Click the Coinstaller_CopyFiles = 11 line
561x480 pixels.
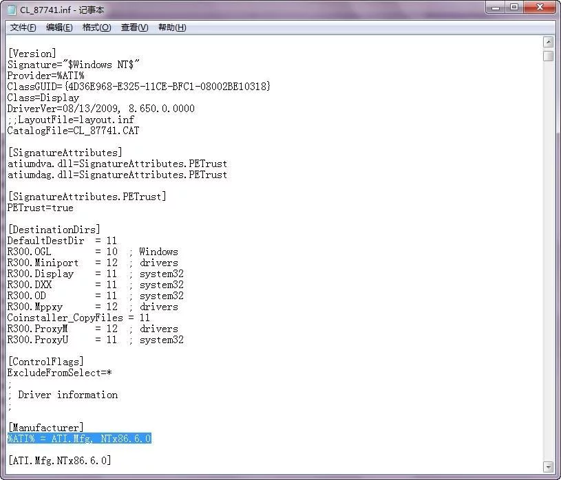tap(78, 318)
